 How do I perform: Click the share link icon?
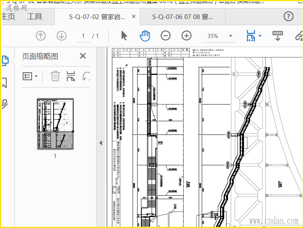299,36
